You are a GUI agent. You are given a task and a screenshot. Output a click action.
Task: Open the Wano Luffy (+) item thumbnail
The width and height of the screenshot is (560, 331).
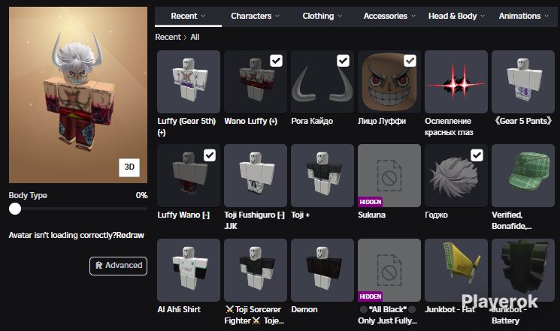pyautogui.click(x=256, y=82)
